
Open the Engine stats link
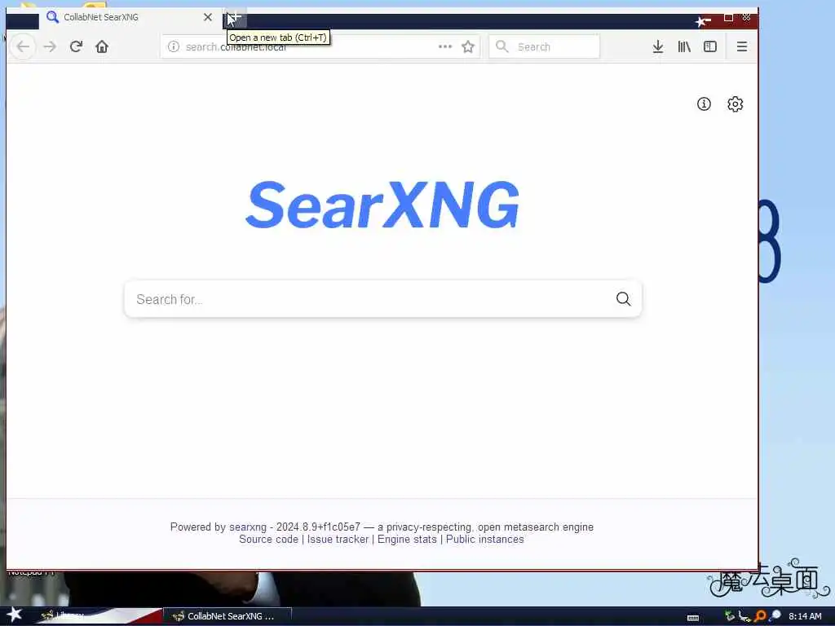(407, 540)
